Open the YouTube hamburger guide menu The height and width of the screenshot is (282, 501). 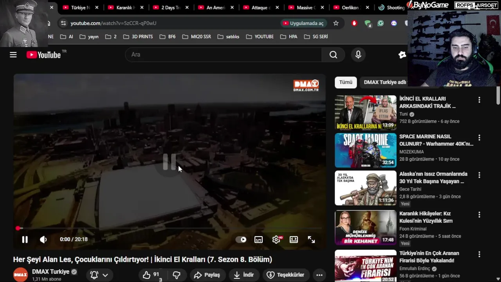[13, 55]
